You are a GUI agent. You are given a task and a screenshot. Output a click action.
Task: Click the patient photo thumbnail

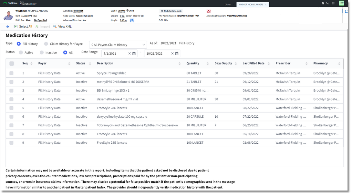point(8,15)
